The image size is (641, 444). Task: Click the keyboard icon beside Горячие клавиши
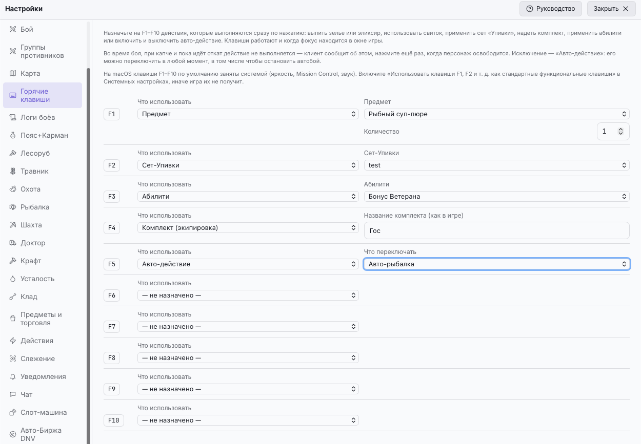click(x=13, y=95)
